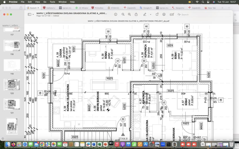Click the Inspector info icon in toolbar

click(116, 15)
